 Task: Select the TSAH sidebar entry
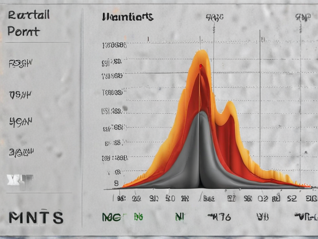pos(20,94)
